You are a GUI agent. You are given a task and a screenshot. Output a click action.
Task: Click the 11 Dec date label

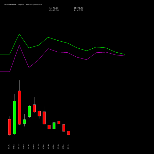coord(24,147)
